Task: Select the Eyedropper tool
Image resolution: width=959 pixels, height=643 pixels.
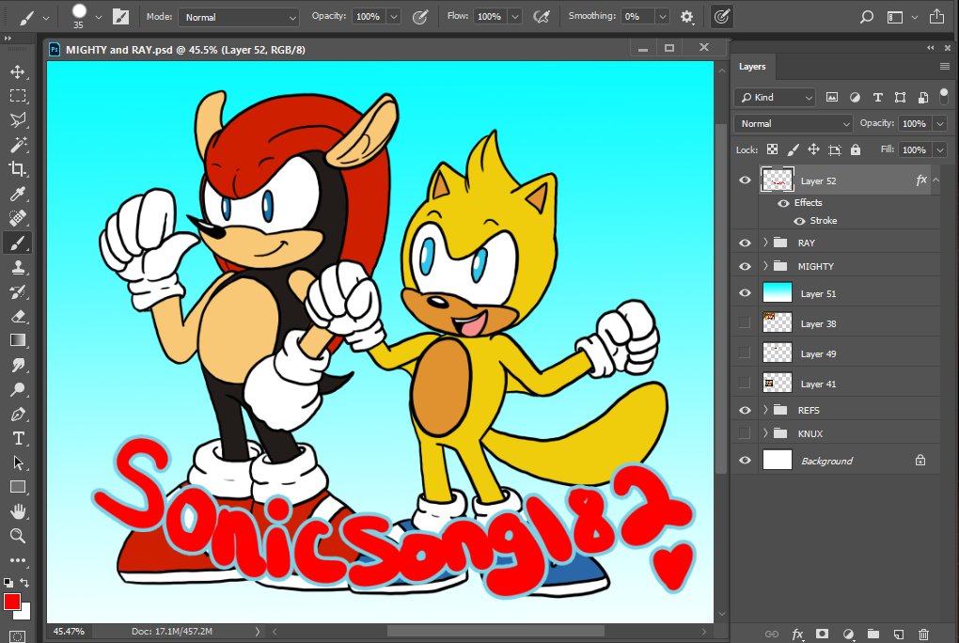Action: point(18,194)
